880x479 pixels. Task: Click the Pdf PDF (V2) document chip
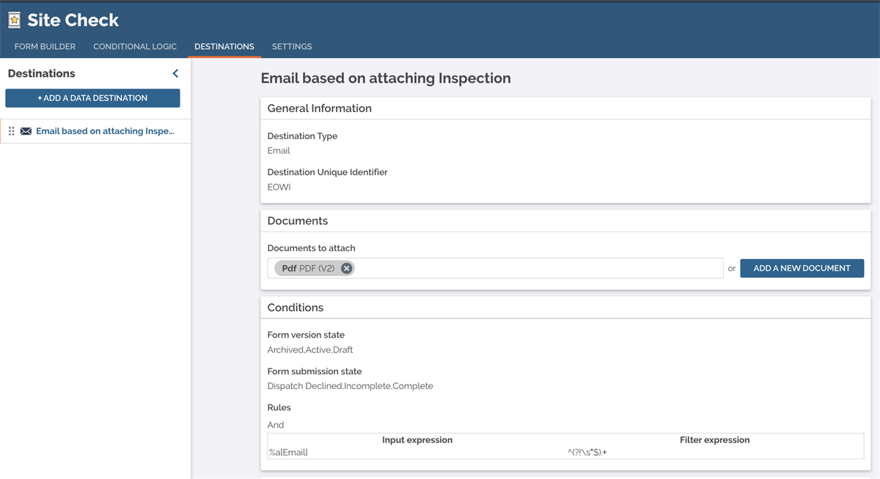pos(308,268)
